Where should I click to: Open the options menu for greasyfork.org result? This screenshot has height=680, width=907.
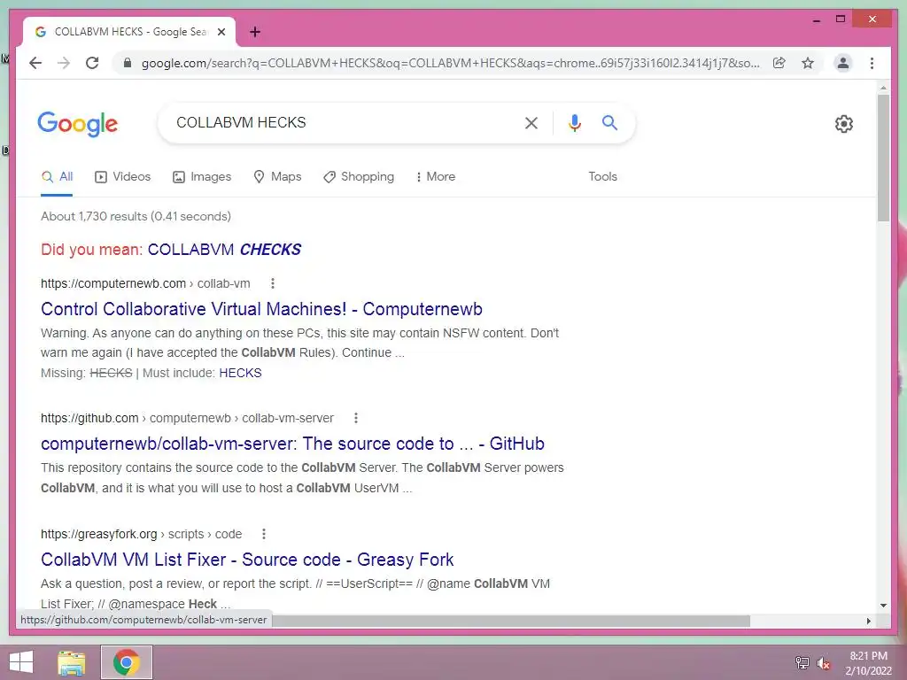pyautogui.click(x=264, y=534)
